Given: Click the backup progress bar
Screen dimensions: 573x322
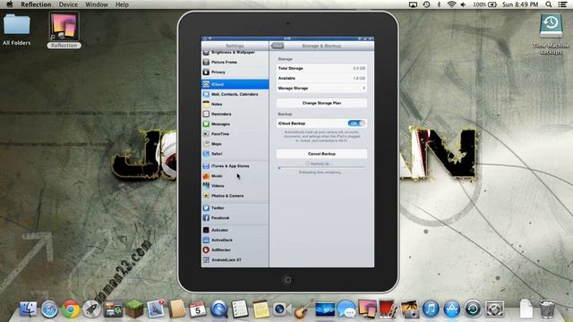Looking at the screenshot, I should click(321, 167).
